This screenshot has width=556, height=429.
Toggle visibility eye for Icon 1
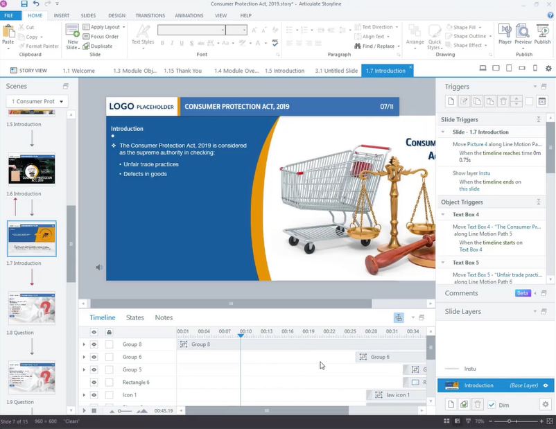point(94,395)
